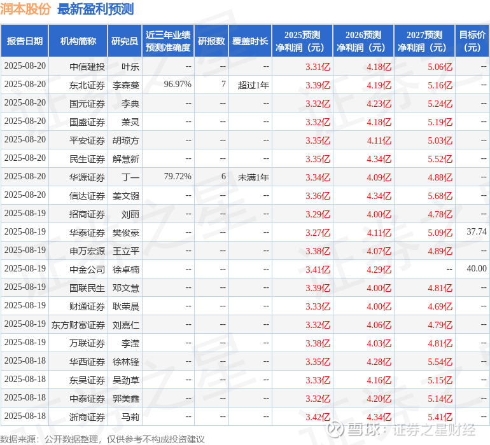
Task: Click analyst name 胡琼方
Action: click(126, 140)
